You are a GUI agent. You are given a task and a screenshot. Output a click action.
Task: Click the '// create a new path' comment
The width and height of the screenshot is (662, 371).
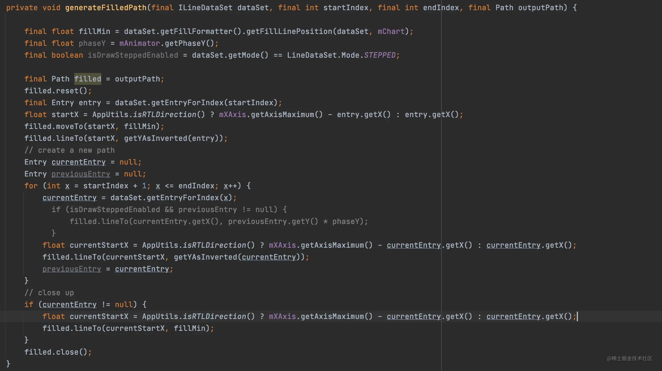coord(69,150)
